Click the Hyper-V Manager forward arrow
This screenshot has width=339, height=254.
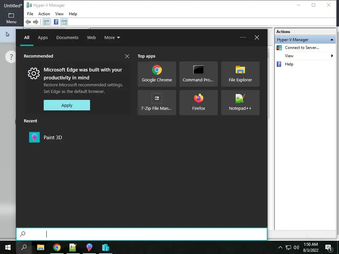[x=36, y=22]
